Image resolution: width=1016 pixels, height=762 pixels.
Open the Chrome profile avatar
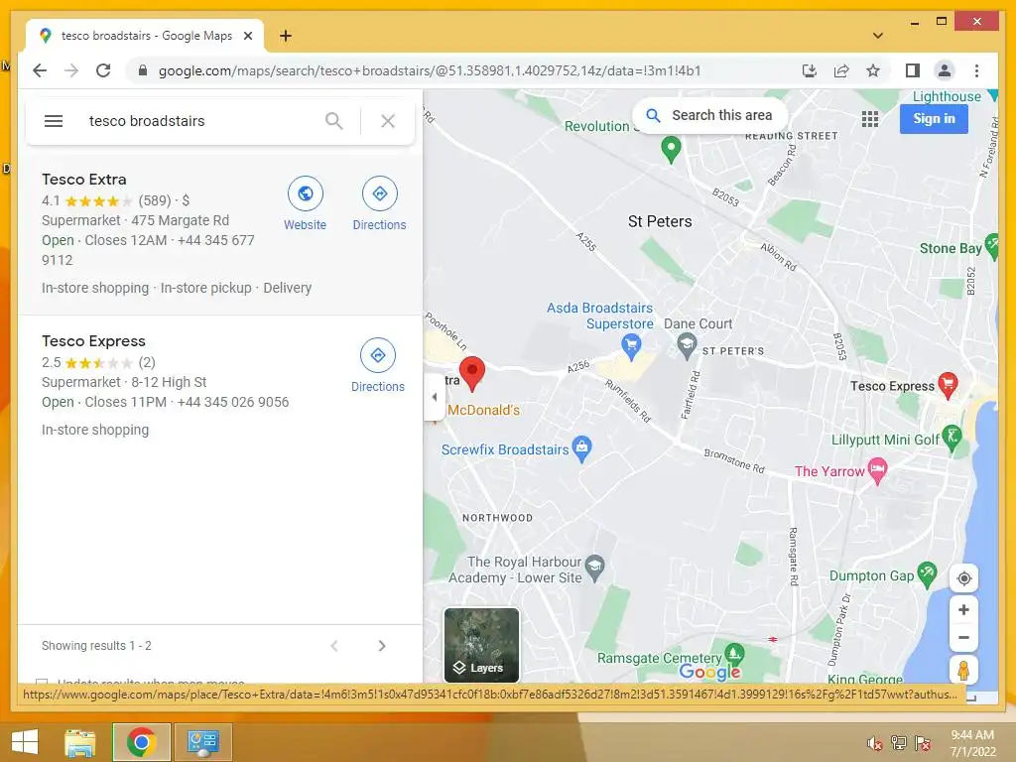click(945, 70)
